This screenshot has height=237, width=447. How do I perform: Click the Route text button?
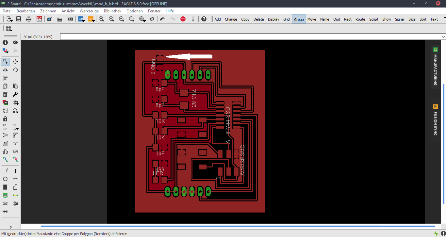click(360, 19)
